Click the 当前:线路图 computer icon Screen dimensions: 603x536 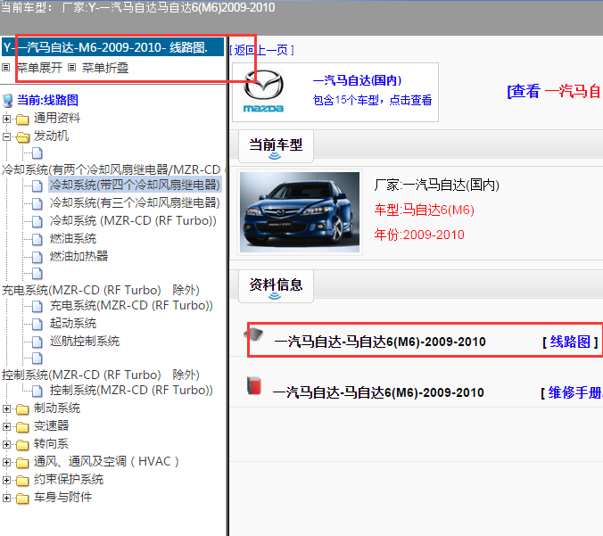tap(8, 101)
